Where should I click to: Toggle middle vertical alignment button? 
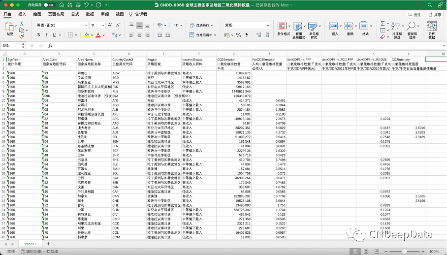[x=139, y=26]
